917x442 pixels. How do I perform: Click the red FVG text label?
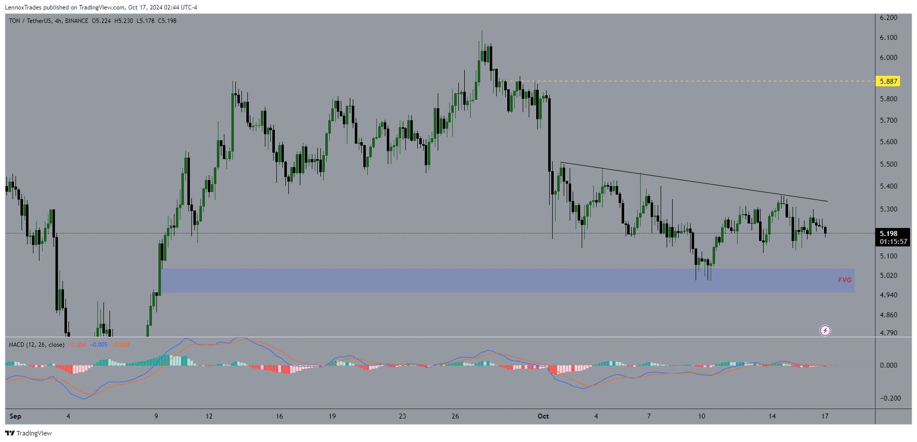coord(845,280)
